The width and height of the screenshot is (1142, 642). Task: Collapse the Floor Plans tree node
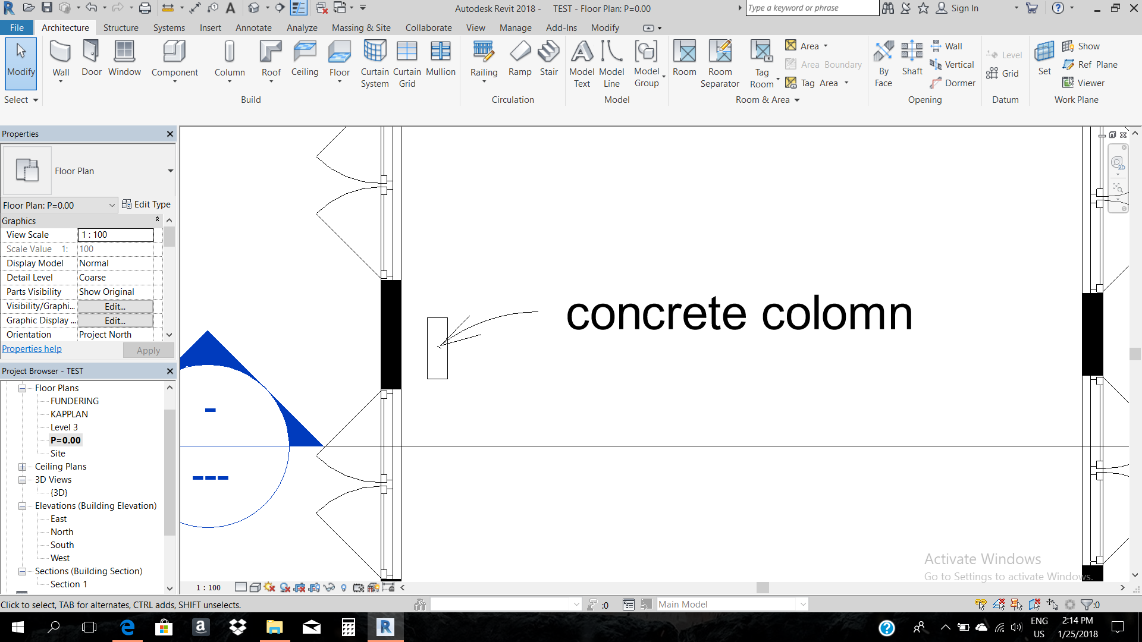pos(23,388)
